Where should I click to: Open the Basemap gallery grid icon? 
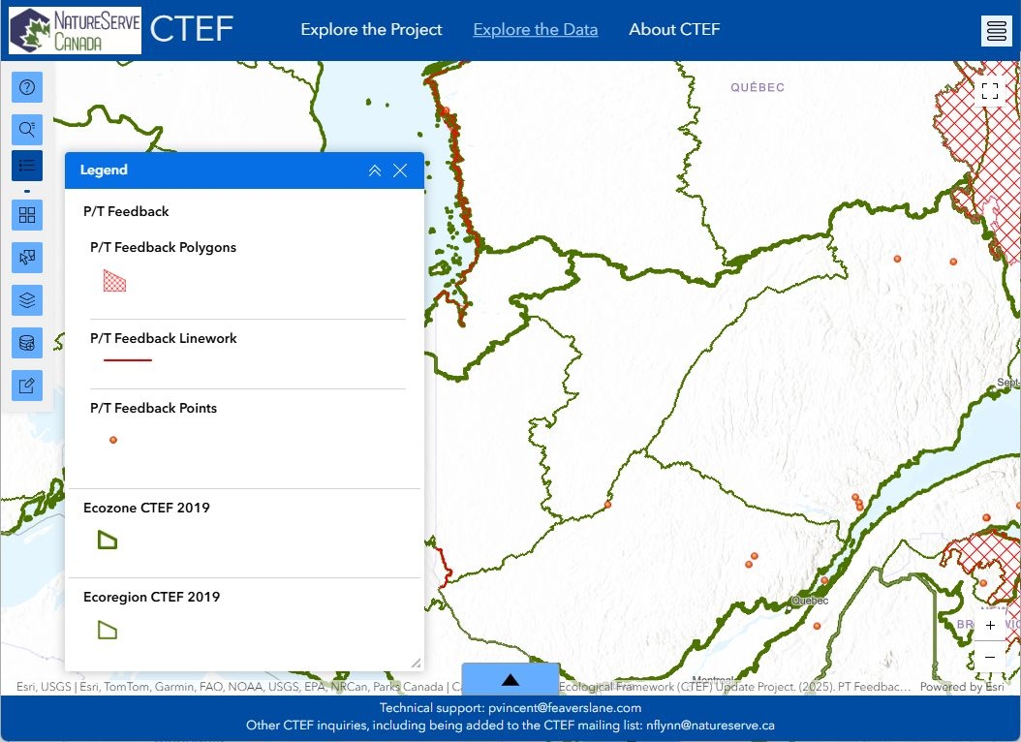(x=27, y=215)
